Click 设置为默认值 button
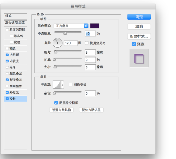The height and width of the screenshot is (159, 176). point(62,110)
